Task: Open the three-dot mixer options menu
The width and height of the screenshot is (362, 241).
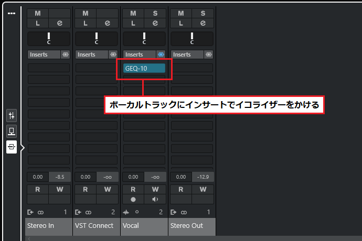Action: coord(12,14)
